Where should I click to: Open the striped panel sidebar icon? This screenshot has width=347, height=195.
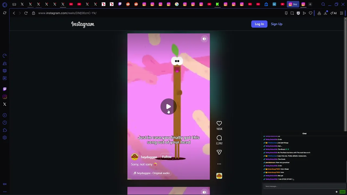5,71
